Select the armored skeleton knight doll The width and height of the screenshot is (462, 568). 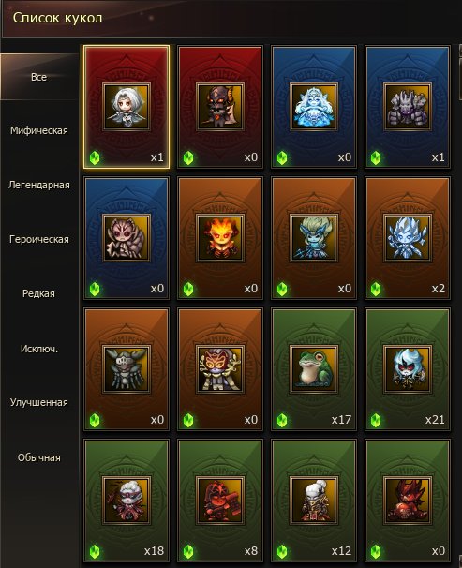(127, 369)
